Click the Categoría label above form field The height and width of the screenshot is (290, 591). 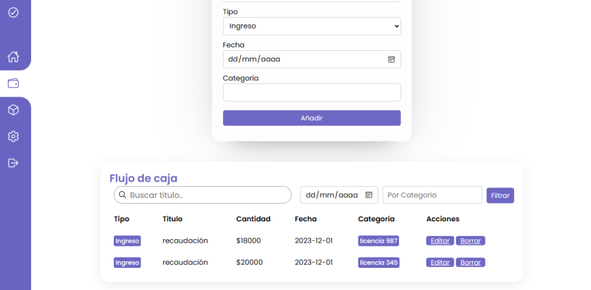point(241,78)
